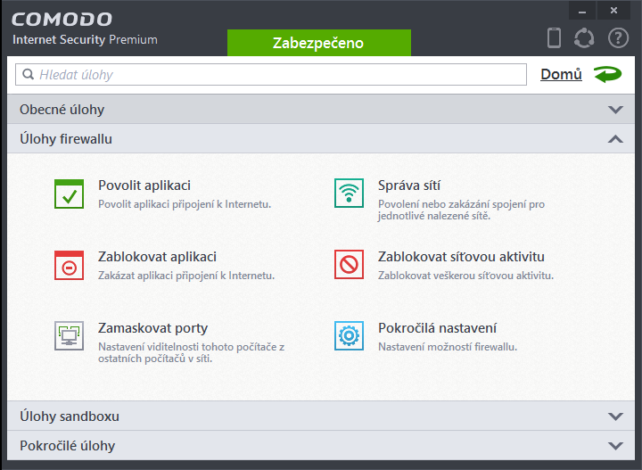
Task: Select the Zablokovat síťovou aktivitu title
Action: pyautogui.click(x=461, y=257)
